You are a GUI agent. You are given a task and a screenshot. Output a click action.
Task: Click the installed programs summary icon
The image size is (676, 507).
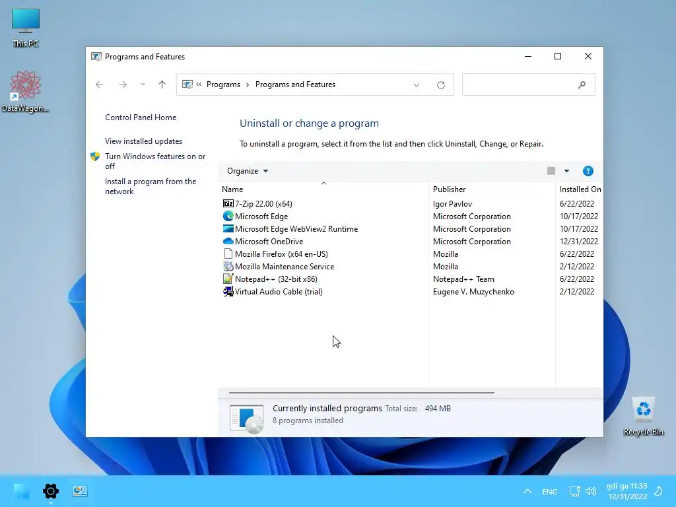point(246,418)
